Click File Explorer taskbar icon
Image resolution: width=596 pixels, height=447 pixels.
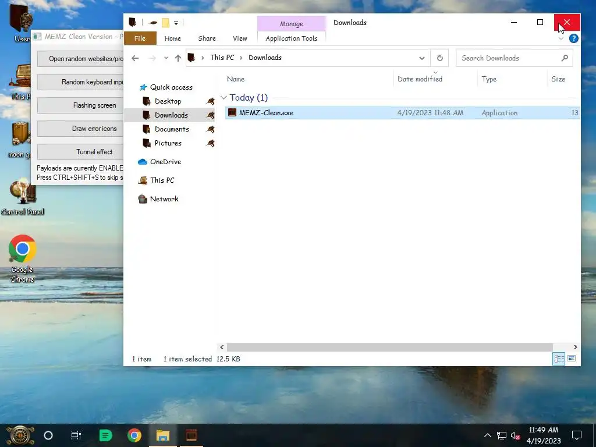163,435
